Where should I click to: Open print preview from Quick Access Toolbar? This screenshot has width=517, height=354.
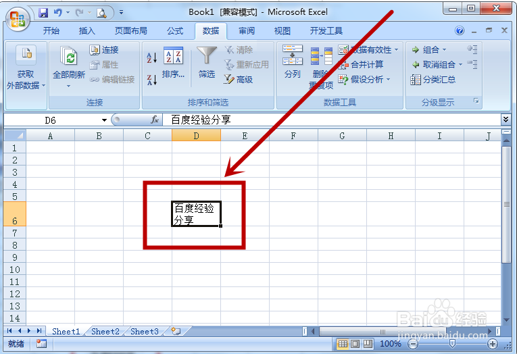[101, 14]
